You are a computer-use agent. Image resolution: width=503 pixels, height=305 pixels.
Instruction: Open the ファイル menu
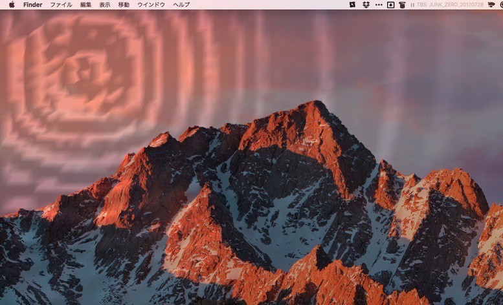tap(61, 5)
